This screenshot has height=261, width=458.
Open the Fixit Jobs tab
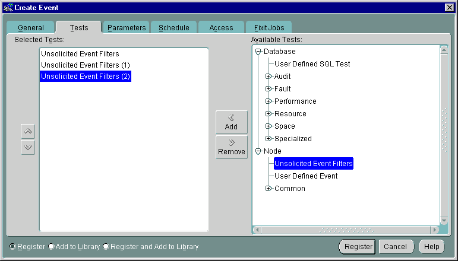pyautogui.click(x=269, y=28)
